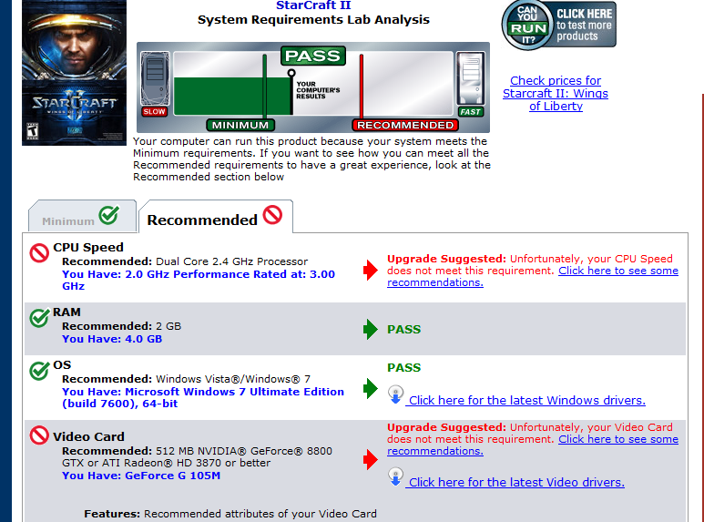Click red prohibited icon on Recommended tab
The height and width of the screenshot is (522, 704).
(x=272, y=215)
